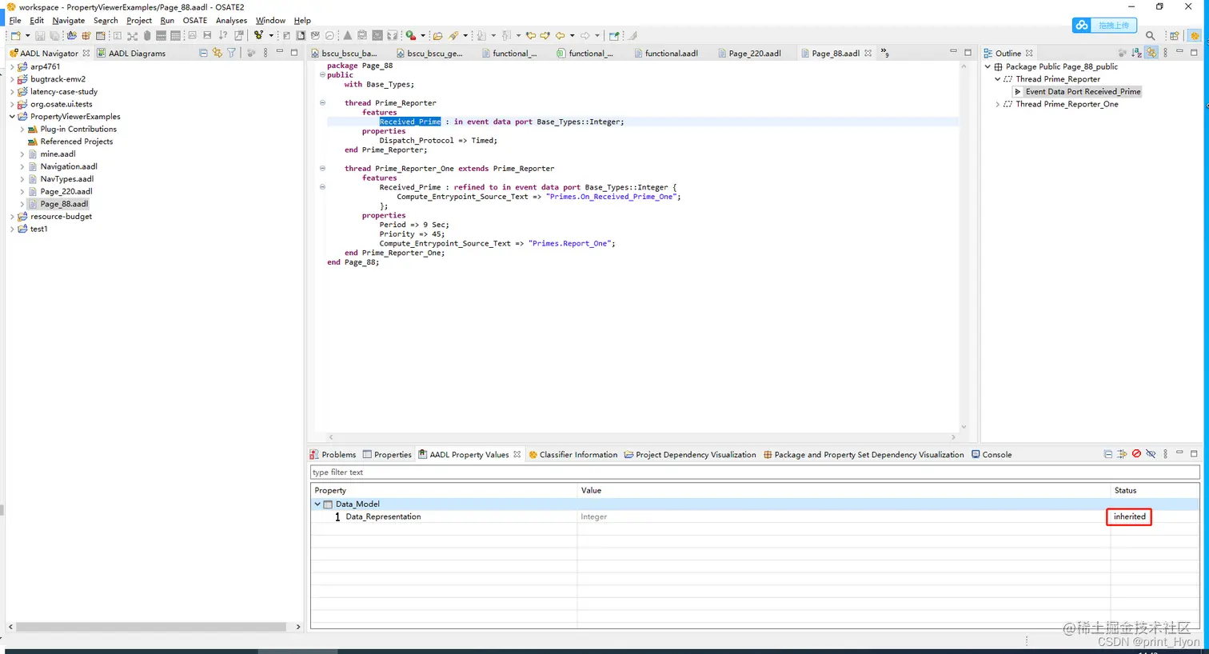The width and height of the screenshot is (1209, 654).
Task: Open the Navigate menu
Action: (x=68, y=21)
